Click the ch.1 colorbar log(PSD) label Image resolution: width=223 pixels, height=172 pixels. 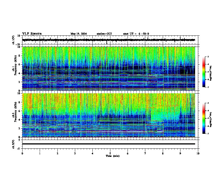[x=211, y=73]
